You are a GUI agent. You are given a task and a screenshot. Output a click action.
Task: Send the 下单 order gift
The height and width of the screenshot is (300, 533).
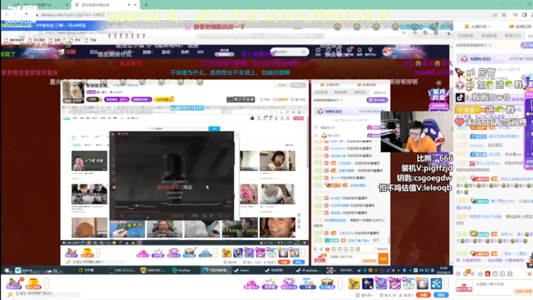(x=308, y=284)
